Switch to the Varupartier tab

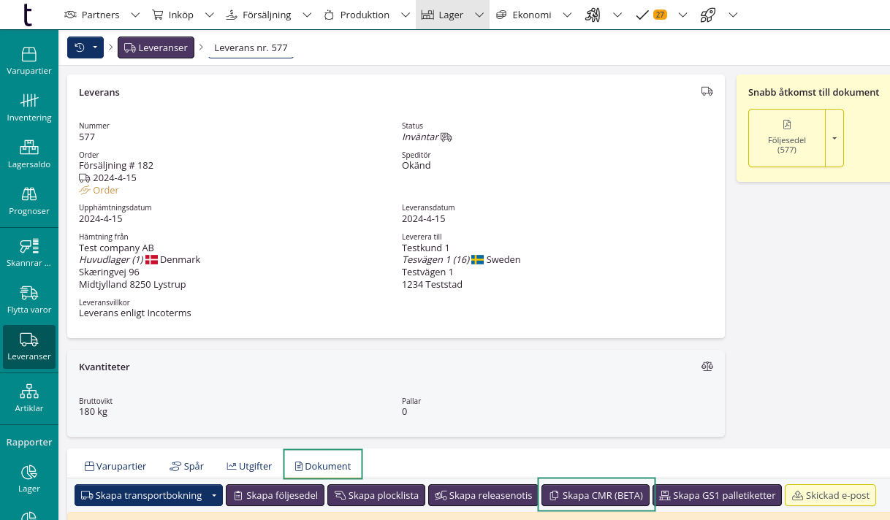click(115, 466)
